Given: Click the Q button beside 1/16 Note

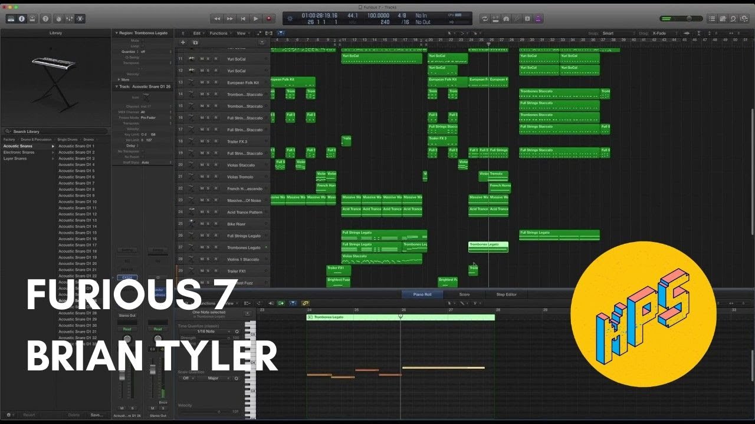Looking at the screenshot, I should click(237, 332).
